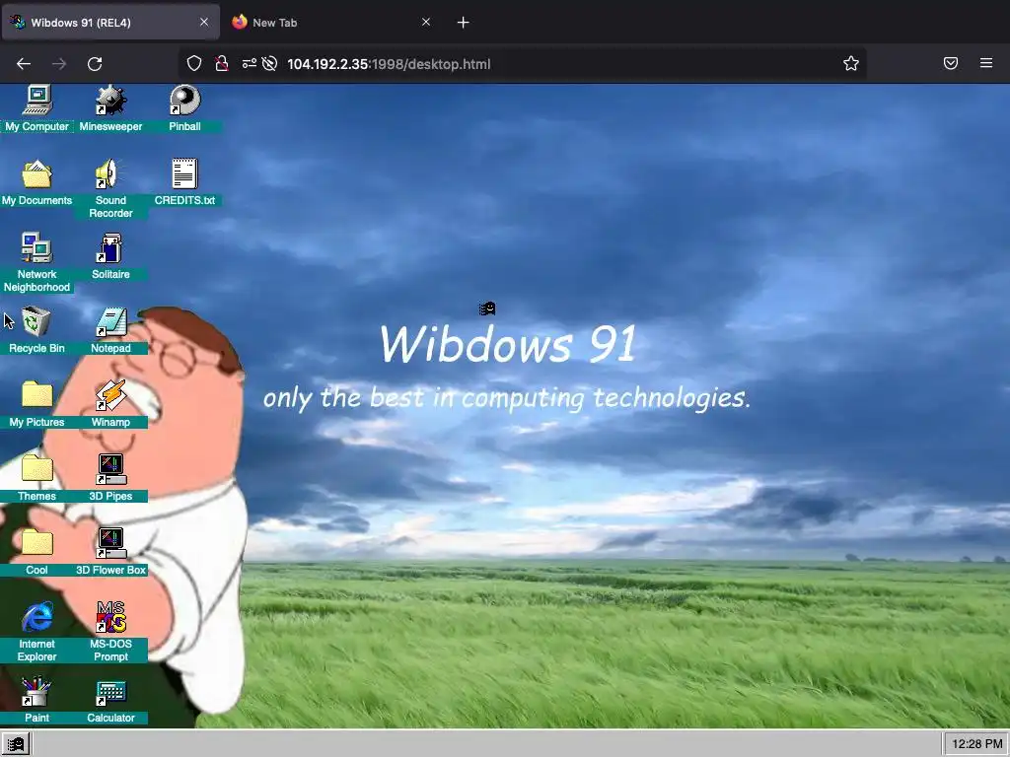Launch the Calculator shortcut
The height and width of the screenshot is (757, 1010).
110,700
